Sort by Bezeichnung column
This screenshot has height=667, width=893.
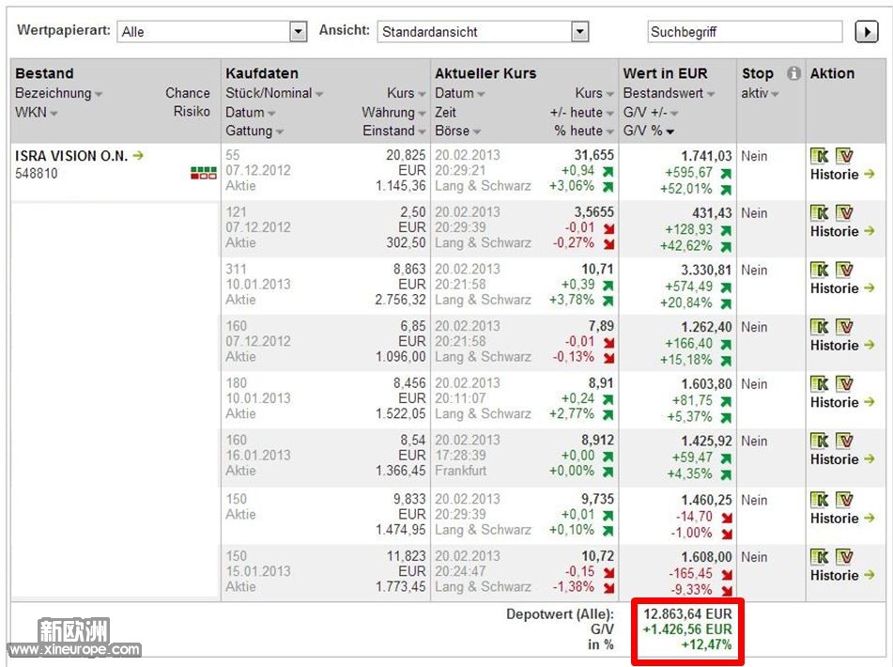tap(58, 93)
